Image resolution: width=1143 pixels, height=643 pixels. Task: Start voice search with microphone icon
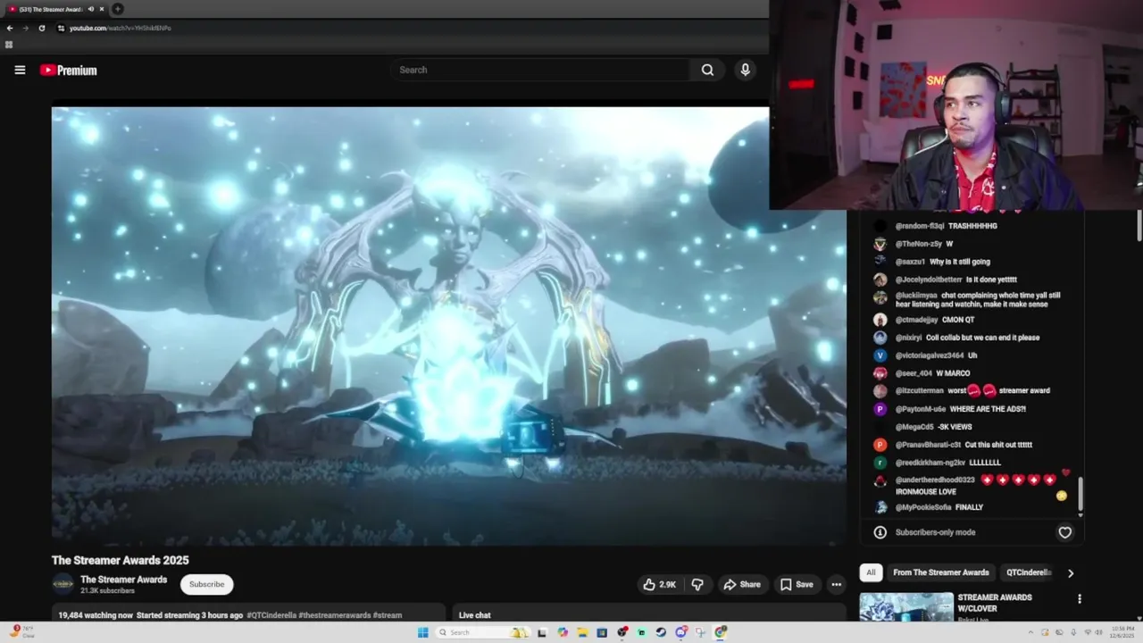tap(745, 70)
